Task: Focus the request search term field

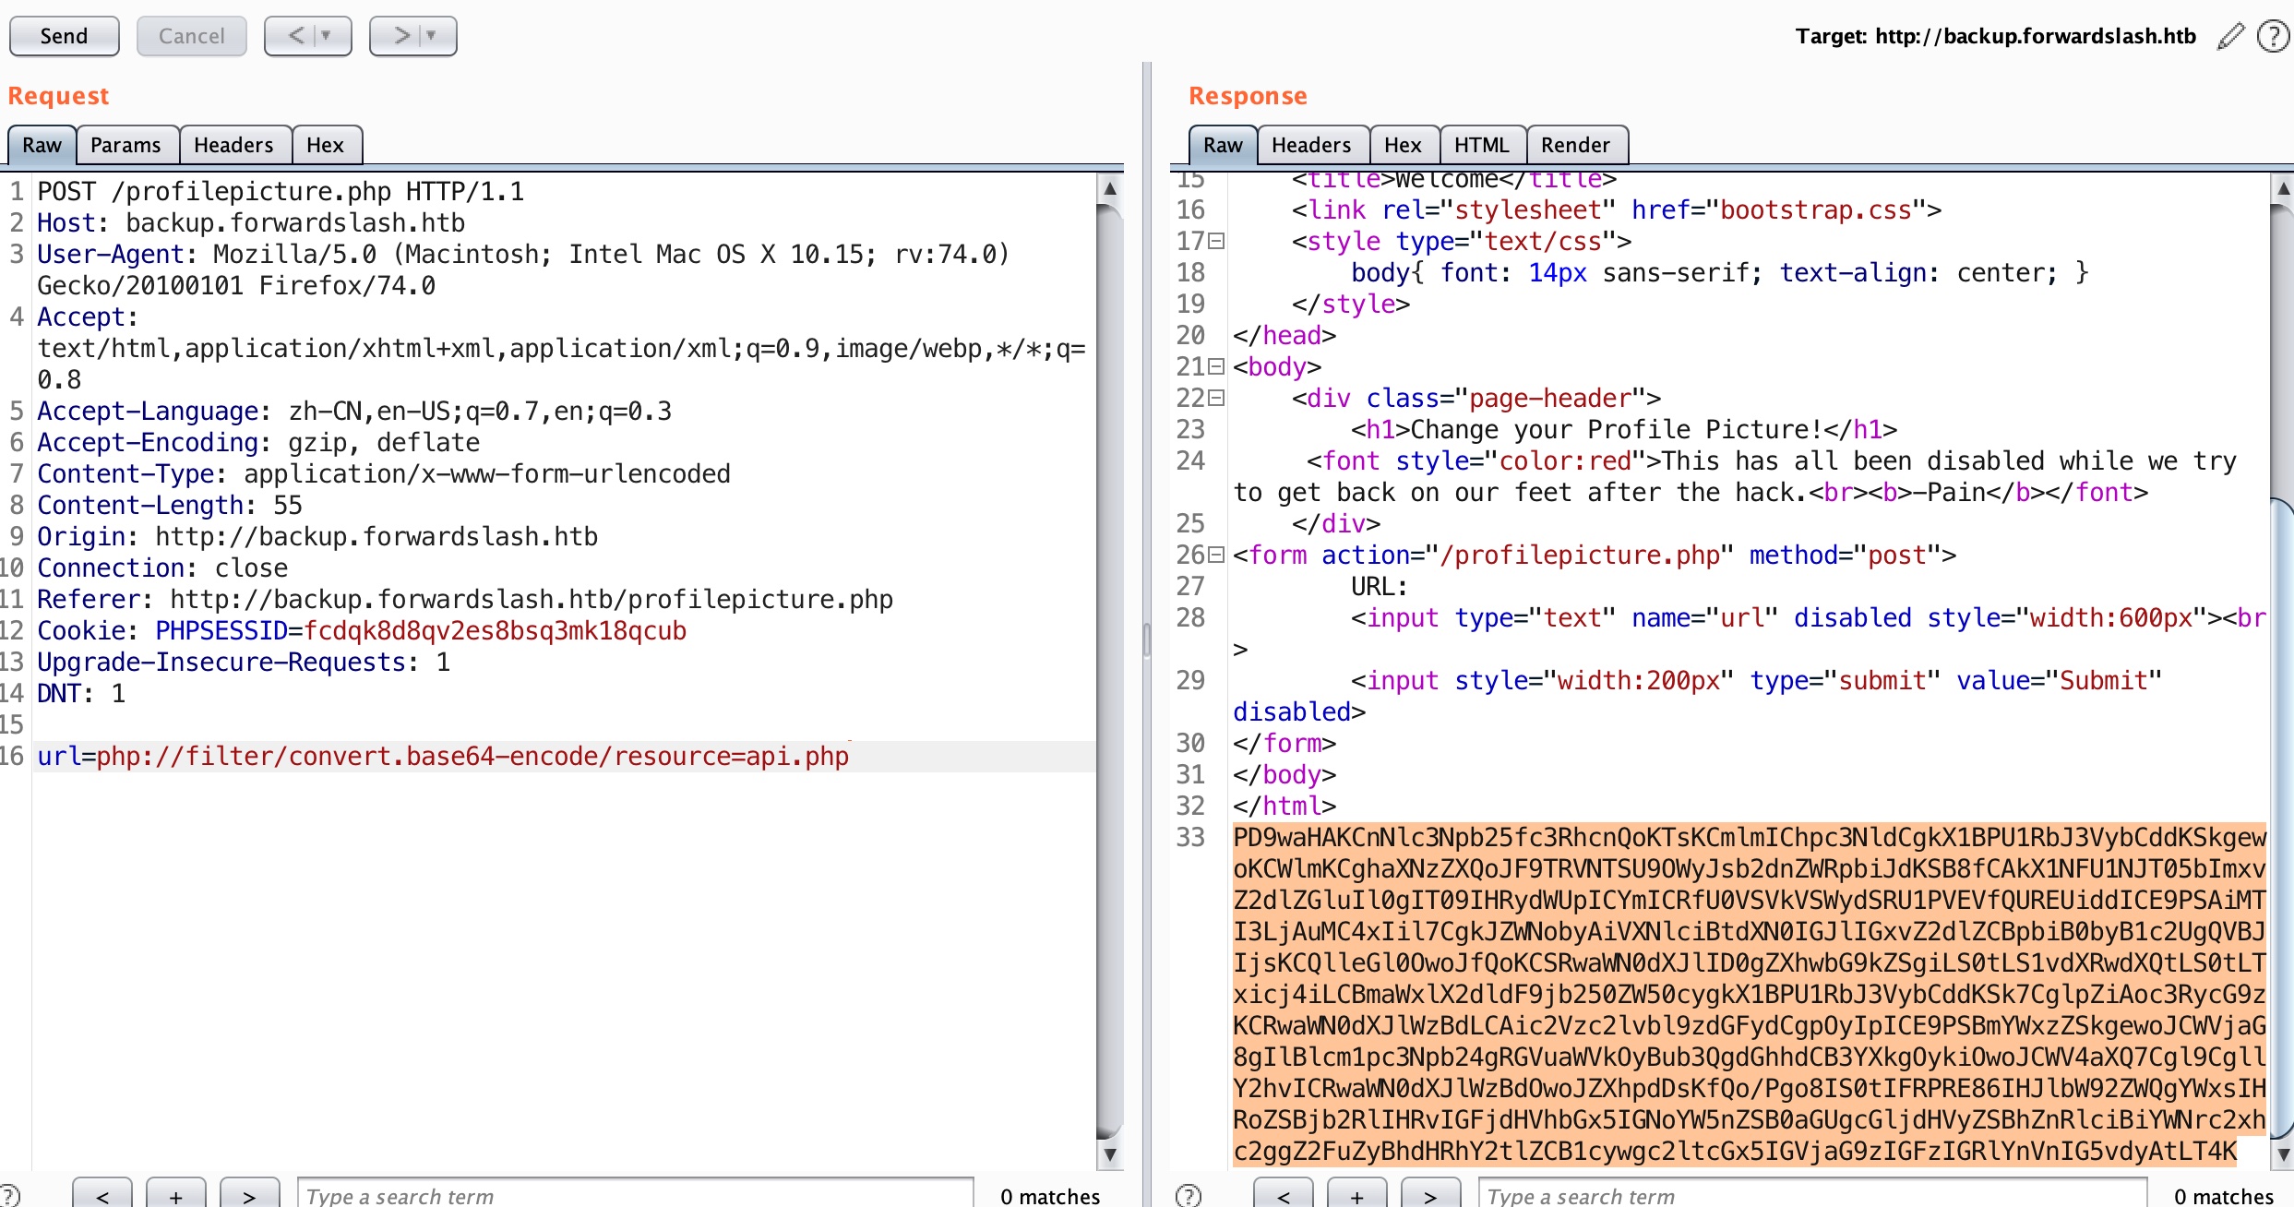Action: point(635,1195)
